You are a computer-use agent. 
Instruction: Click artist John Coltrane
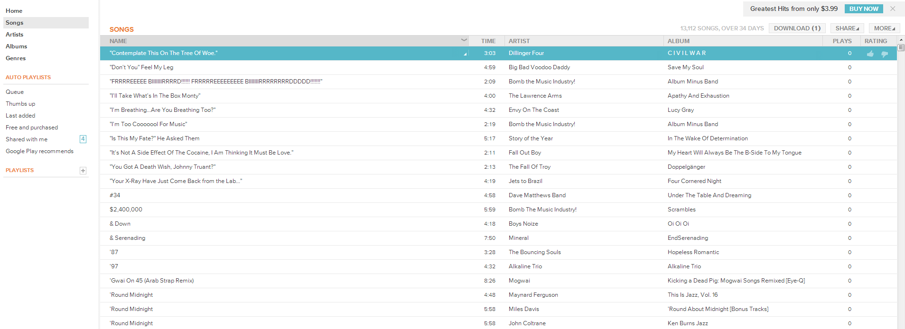tap(527, 323)
